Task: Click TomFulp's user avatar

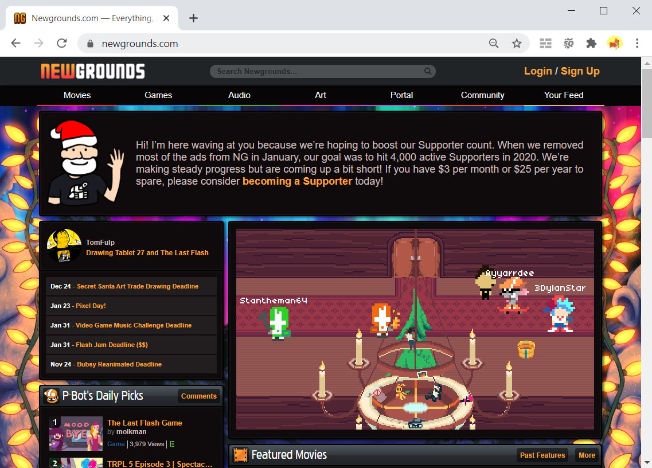Action: coord(64,245)
